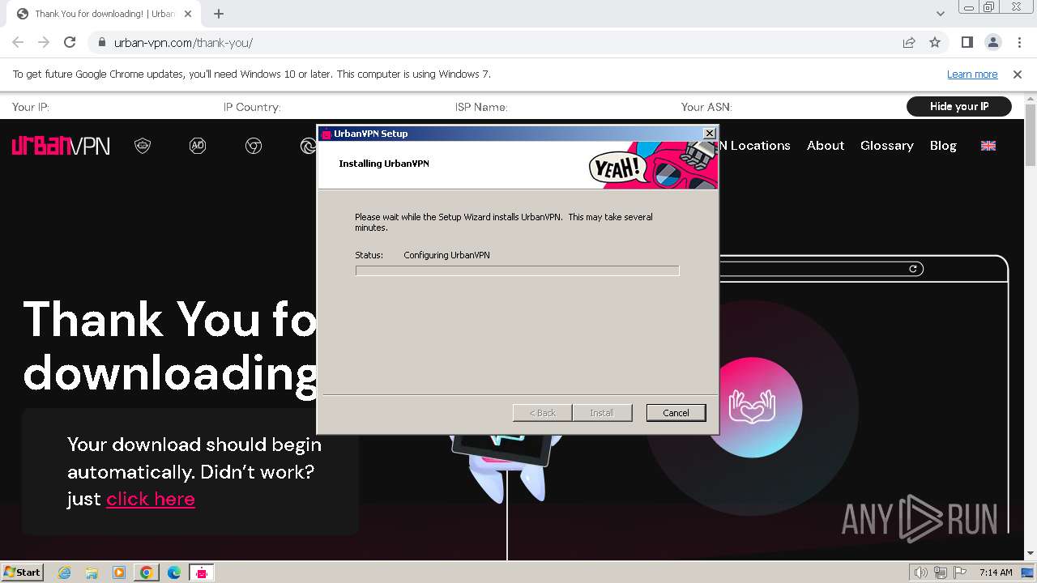The width and height of the screenshot is (1037, 583).
Task: Click the Your IP label
Action: [31, 107]
